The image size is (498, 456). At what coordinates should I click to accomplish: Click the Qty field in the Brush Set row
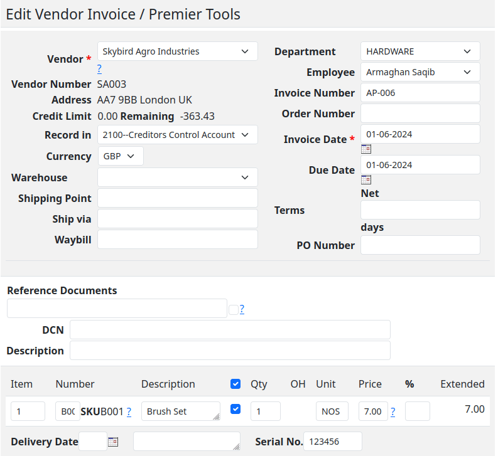point(266,411)
